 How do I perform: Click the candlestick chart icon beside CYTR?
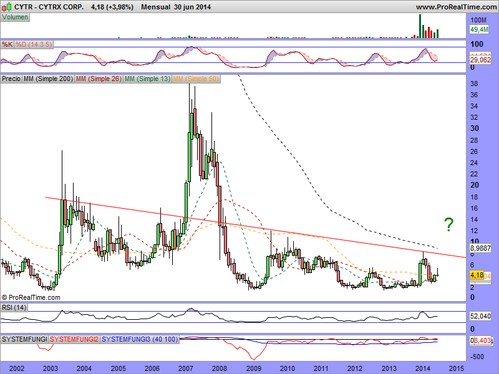[x=7, y=7]
